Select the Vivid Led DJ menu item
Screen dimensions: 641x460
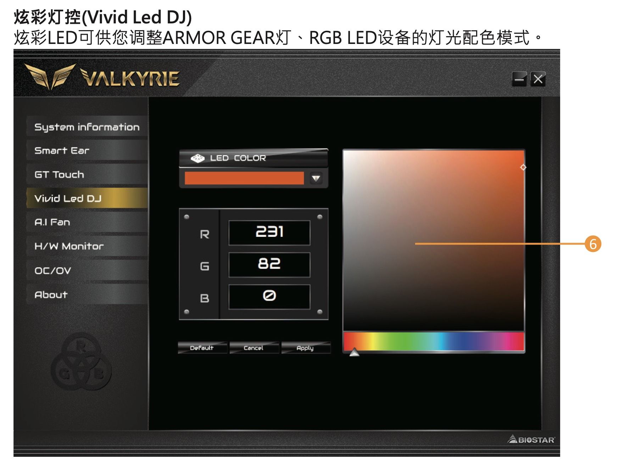tap(87, 198)
